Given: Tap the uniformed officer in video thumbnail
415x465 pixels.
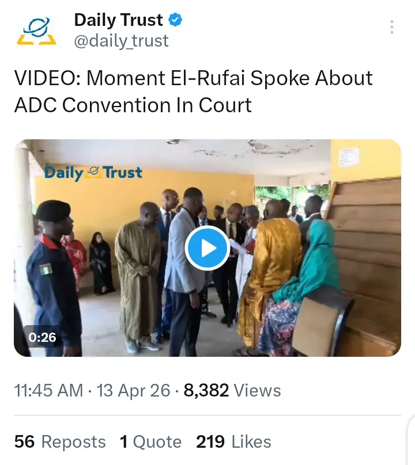Looking at the screenshot, I should coord(53,270).
